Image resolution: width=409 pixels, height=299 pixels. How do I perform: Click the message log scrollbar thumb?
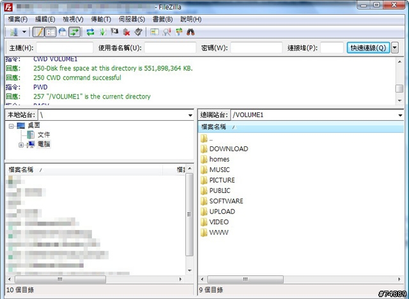[x=399, y=89]
